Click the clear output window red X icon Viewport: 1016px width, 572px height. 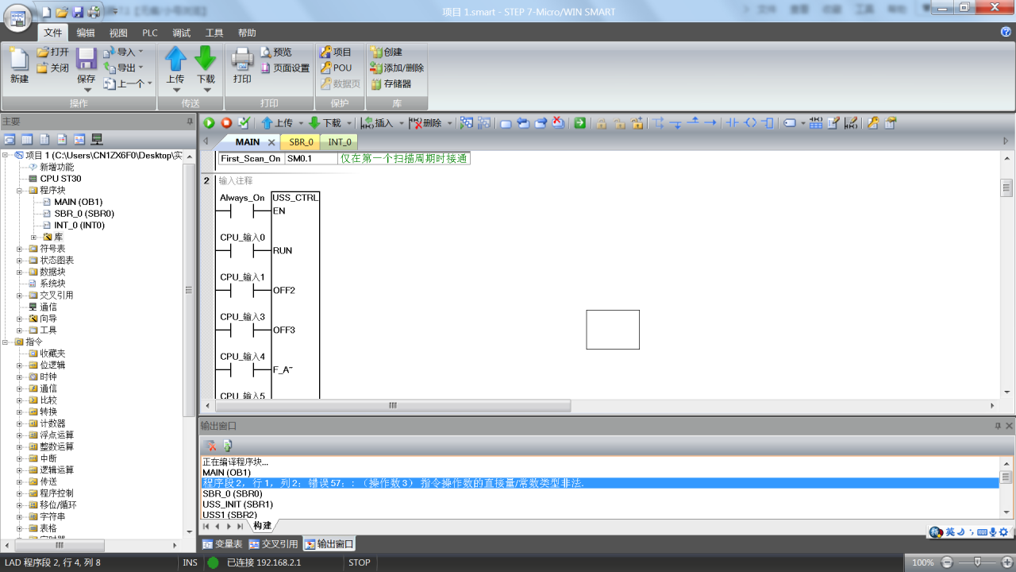[x=210, y=446]
